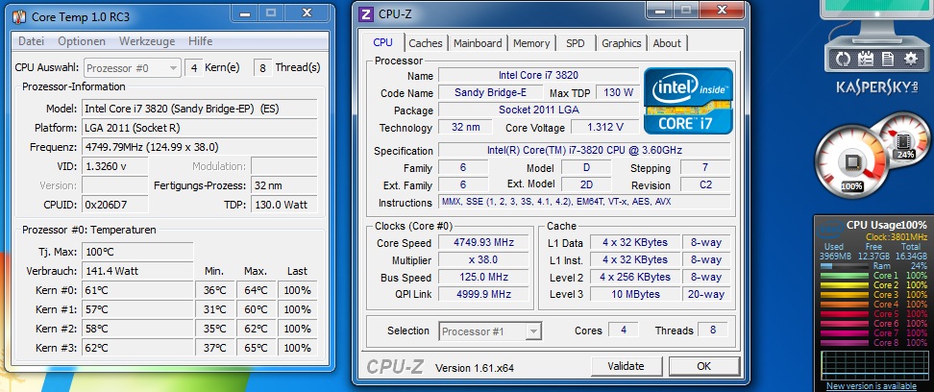
Task: Click the Instructions field text
Action: coord(584,202)
